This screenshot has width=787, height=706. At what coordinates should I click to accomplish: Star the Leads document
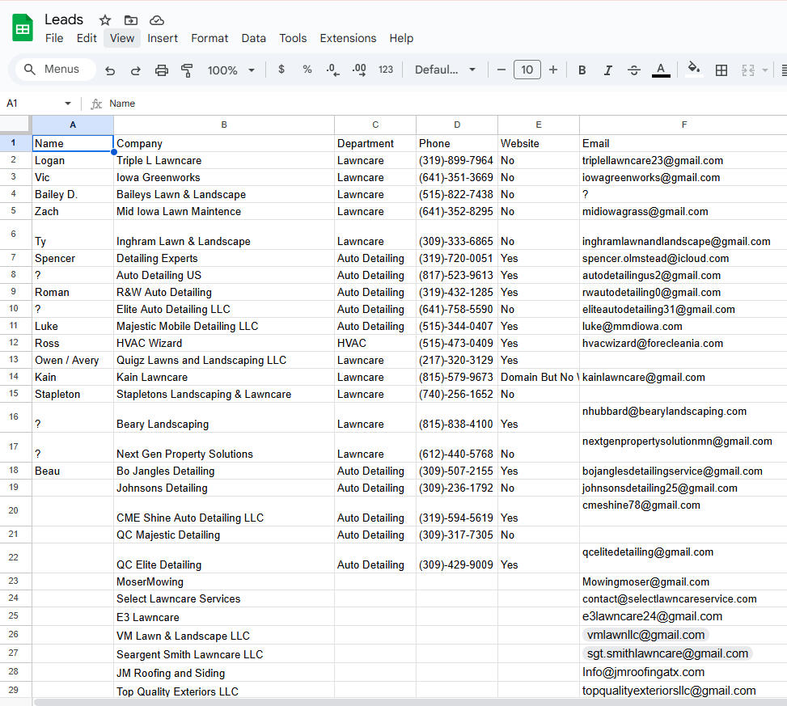(105, 20)
